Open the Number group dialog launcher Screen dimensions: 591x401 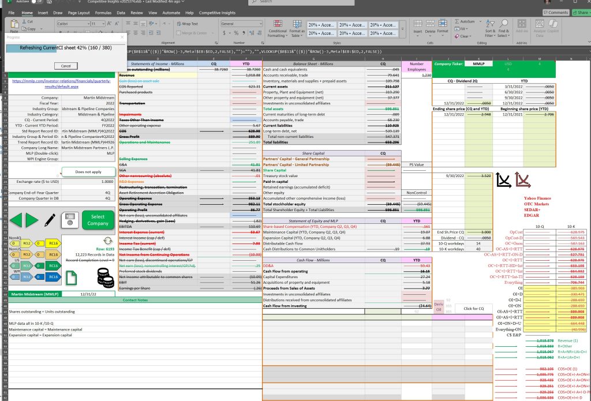263,43
